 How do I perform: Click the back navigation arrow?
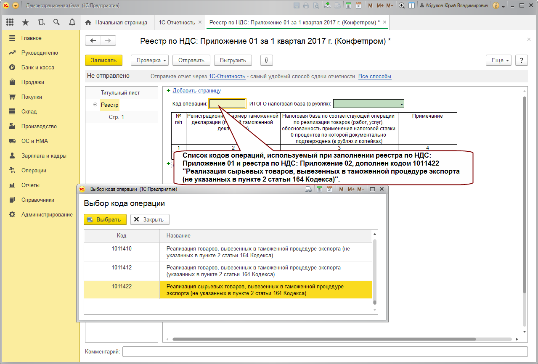point(93,40)
